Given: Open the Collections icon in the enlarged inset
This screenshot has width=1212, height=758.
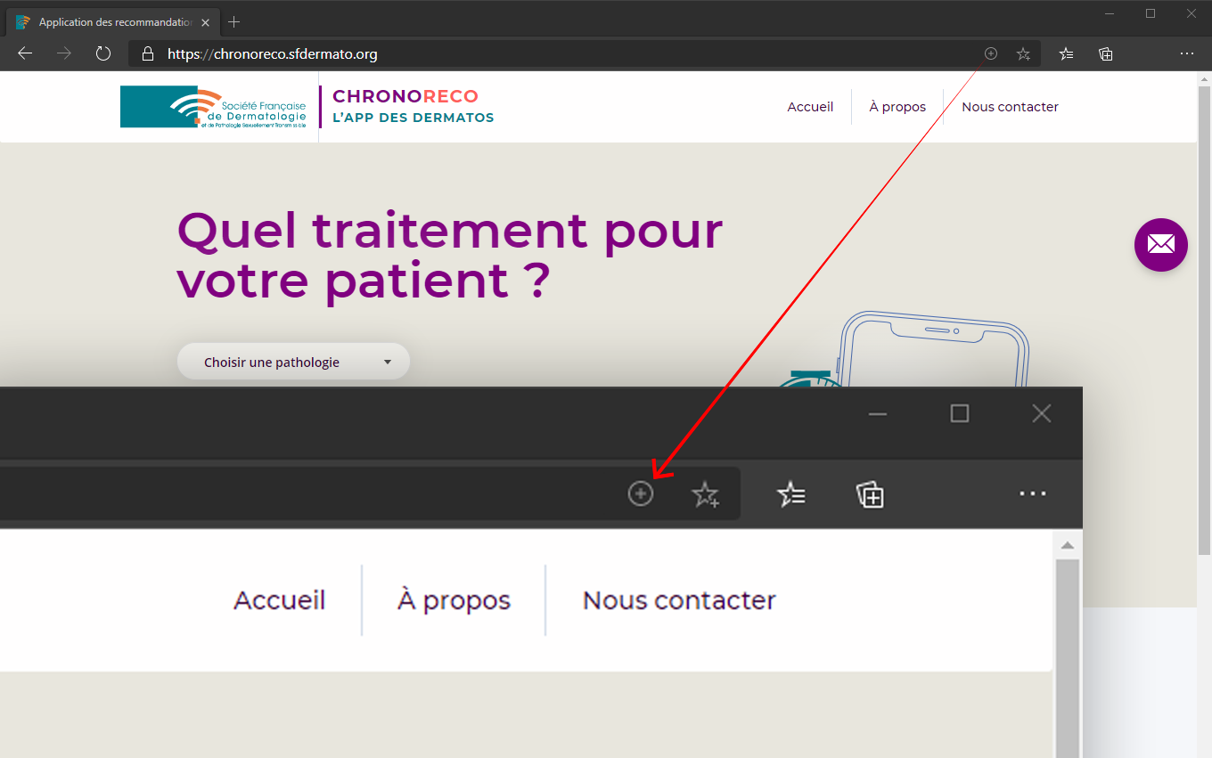Looking at the screenshot, I should [870, 494].
